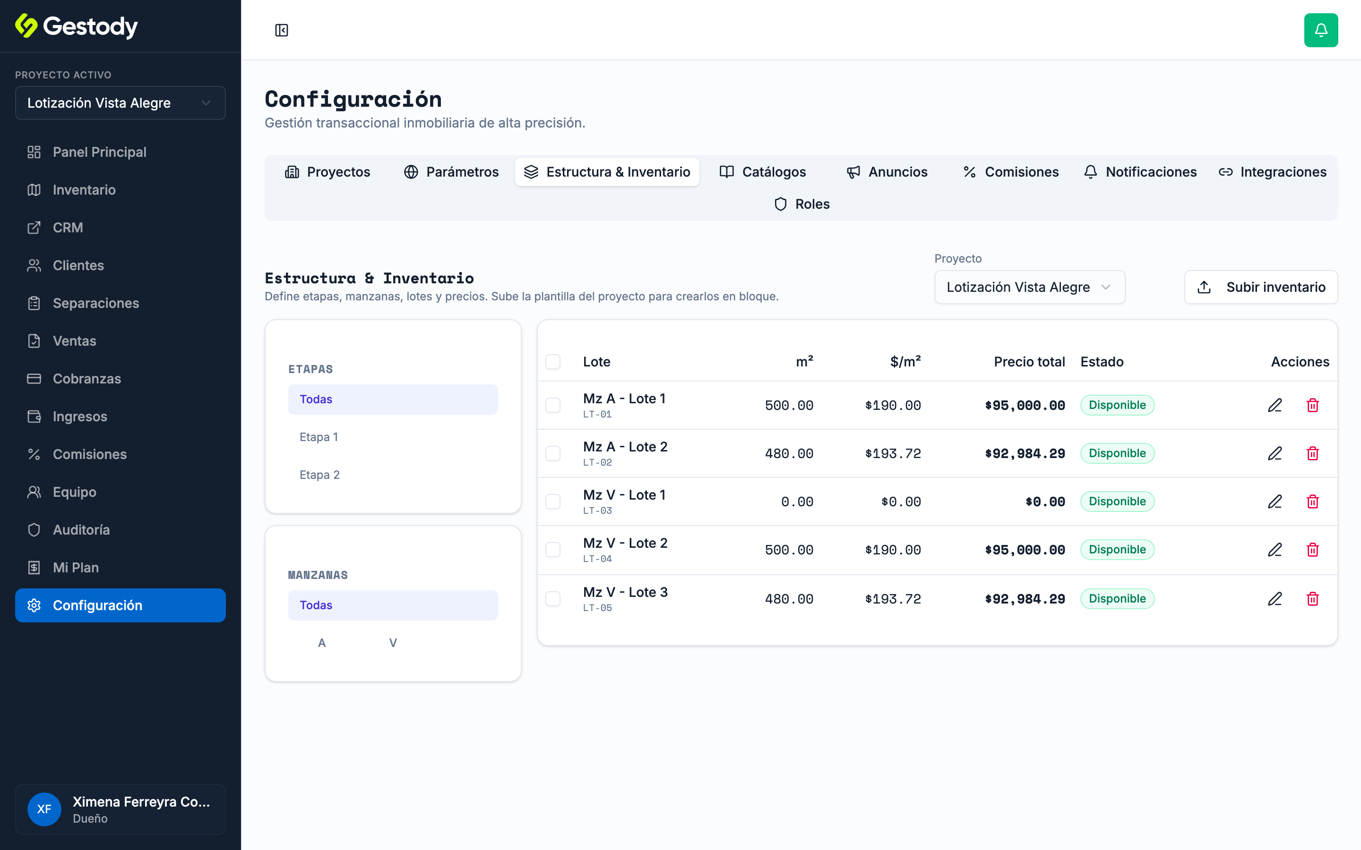The width and height of the screenshot is (1361, 850).
Task: Edit Mz A - Lote 1 pencil icon
Action: coord(1275,405)
